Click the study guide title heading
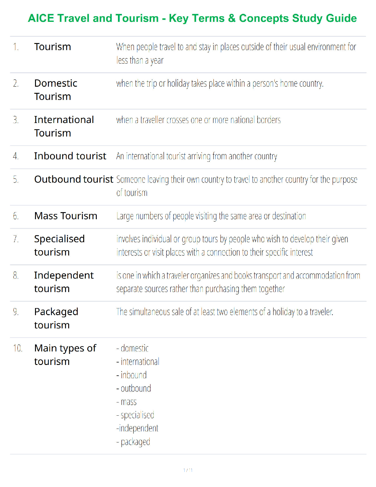 point(192,18)
